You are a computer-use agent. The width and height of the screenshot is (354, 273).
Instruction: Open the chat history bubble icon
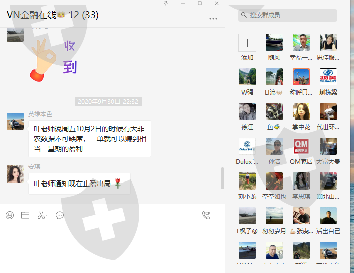[60, 215]
